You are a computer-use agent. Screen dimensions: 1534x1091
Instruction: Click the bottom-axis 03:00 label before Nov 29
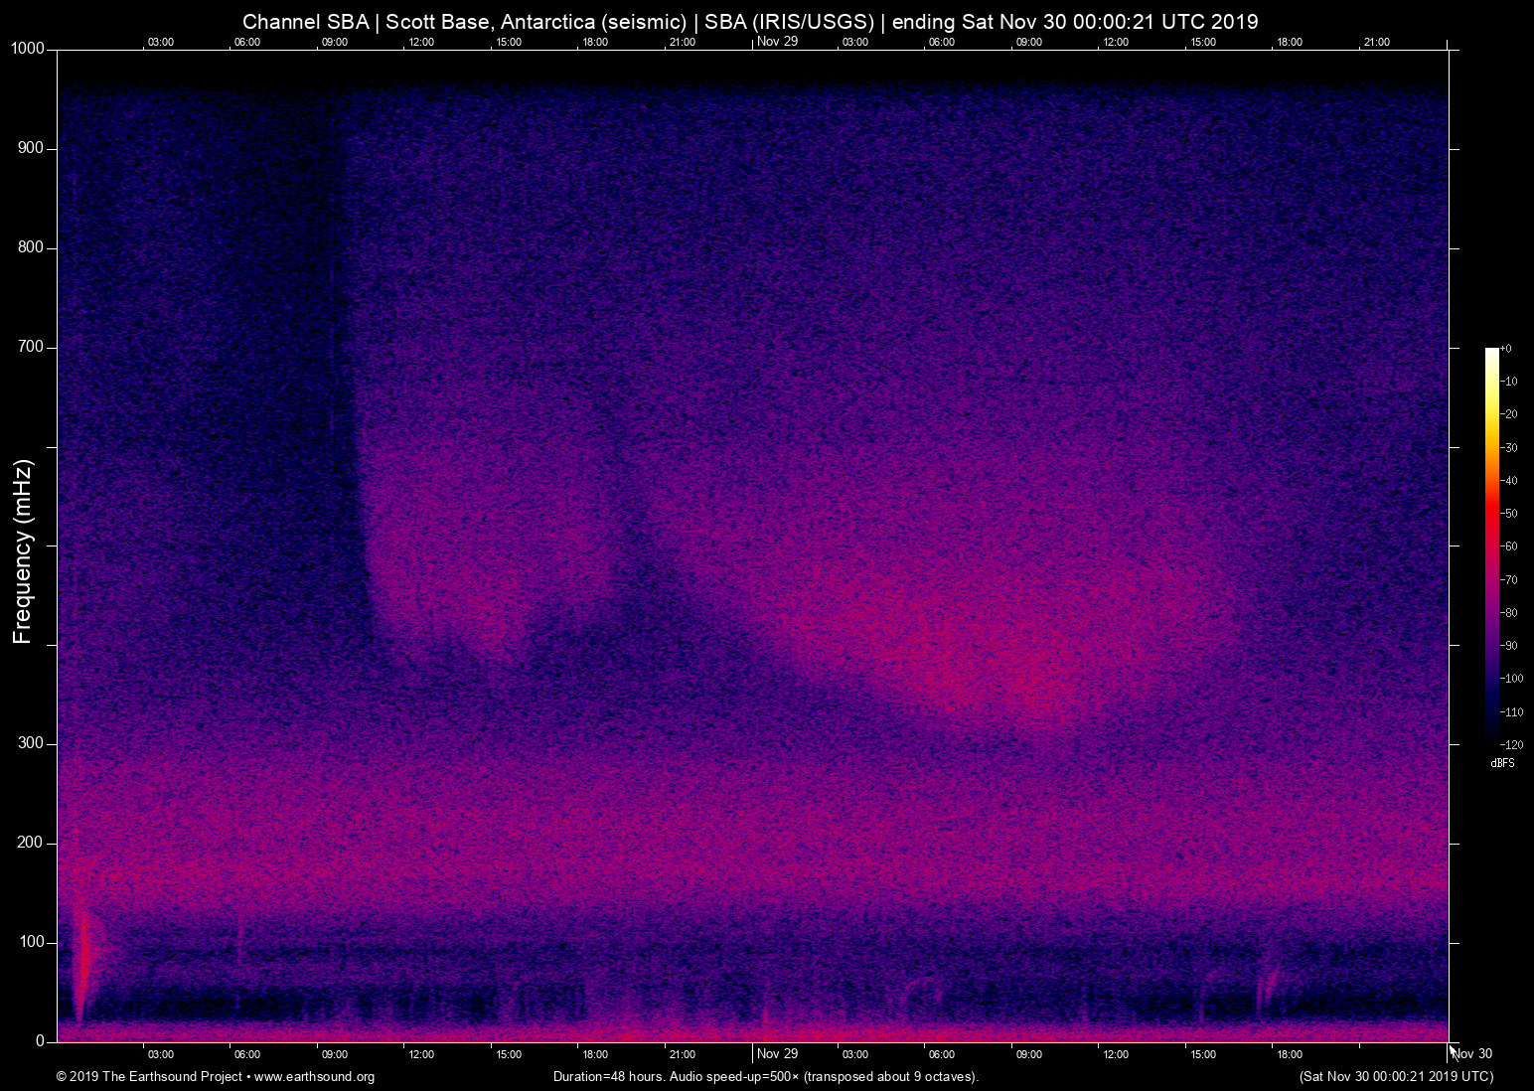pos(161,1055)
